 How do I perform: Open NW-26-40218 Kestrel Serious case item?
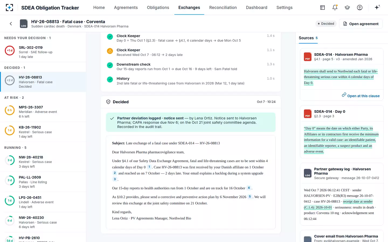43,162
